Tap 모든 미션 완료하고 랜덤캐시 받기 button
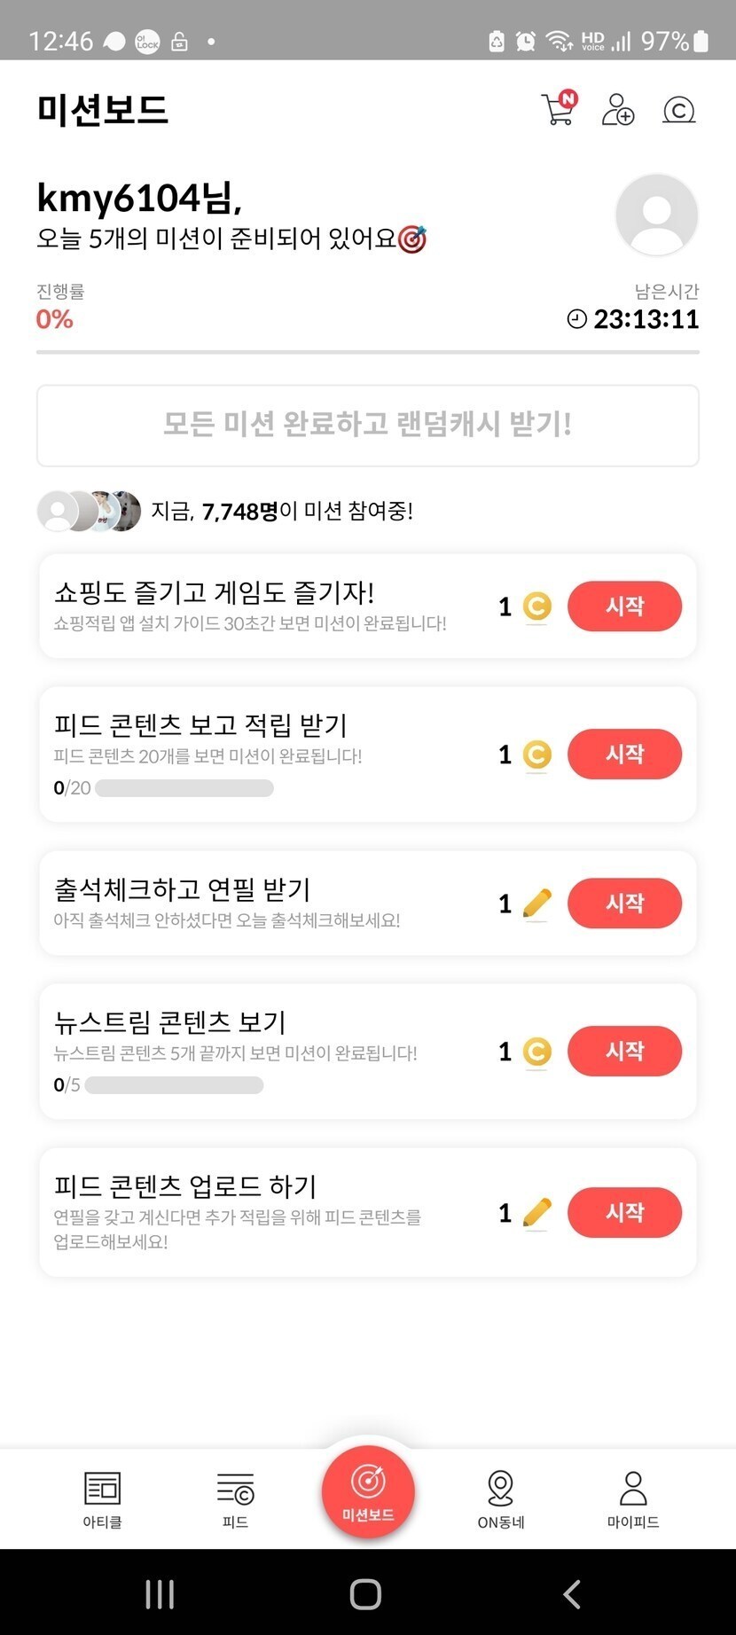This screenshot has width=736, height=1635. [x=368, y=426]
